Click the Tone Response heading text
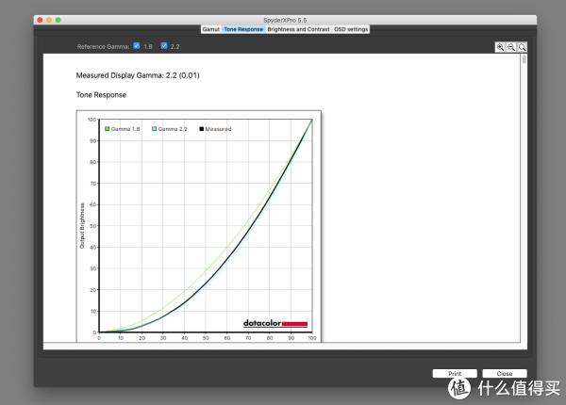 [x=101, y=95]
